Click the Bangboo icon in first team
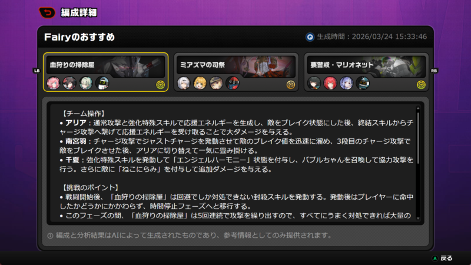 102,83
